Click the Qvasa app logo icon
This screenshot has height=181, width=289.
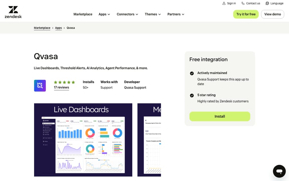[x=40, y=86]
